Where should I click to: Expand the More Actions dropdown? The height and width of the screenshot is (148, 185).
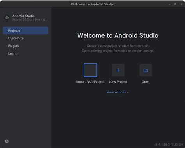(x=117, y=92)
